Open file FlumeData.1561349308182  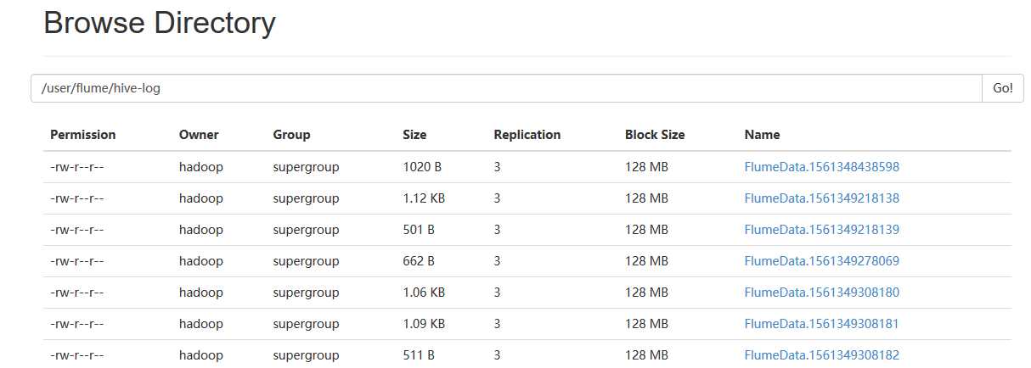coord(821,355)
